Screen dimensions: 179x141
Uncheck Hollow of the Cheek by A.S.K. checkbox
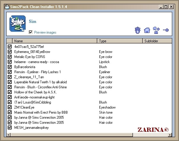pyautogui.click(x=10, y=92)
